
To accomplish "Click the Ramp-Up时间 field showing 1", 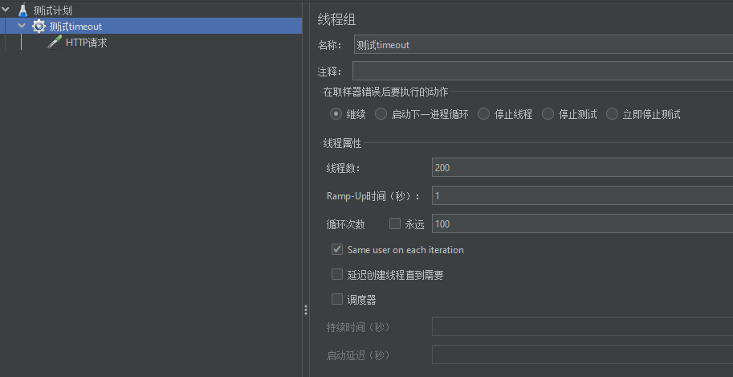I will point(583,196).
